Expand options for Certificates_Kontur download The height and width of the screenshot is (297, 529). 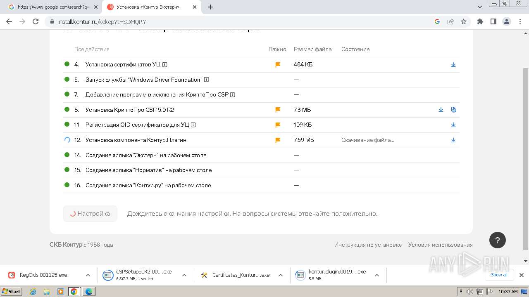click(x=281, y=275)
